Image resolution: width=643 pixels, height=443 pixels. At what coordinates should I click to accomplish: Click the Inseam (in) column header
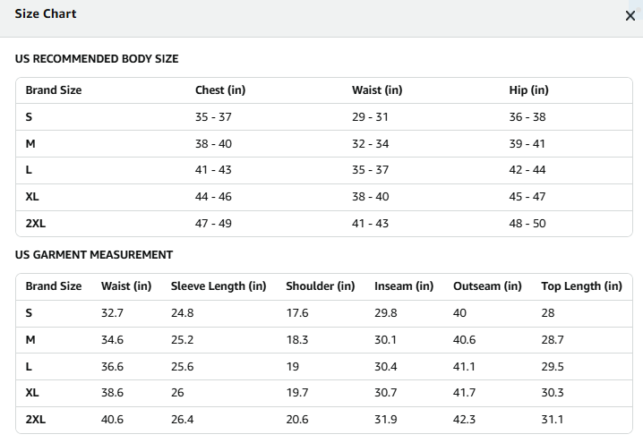point(404,286)
